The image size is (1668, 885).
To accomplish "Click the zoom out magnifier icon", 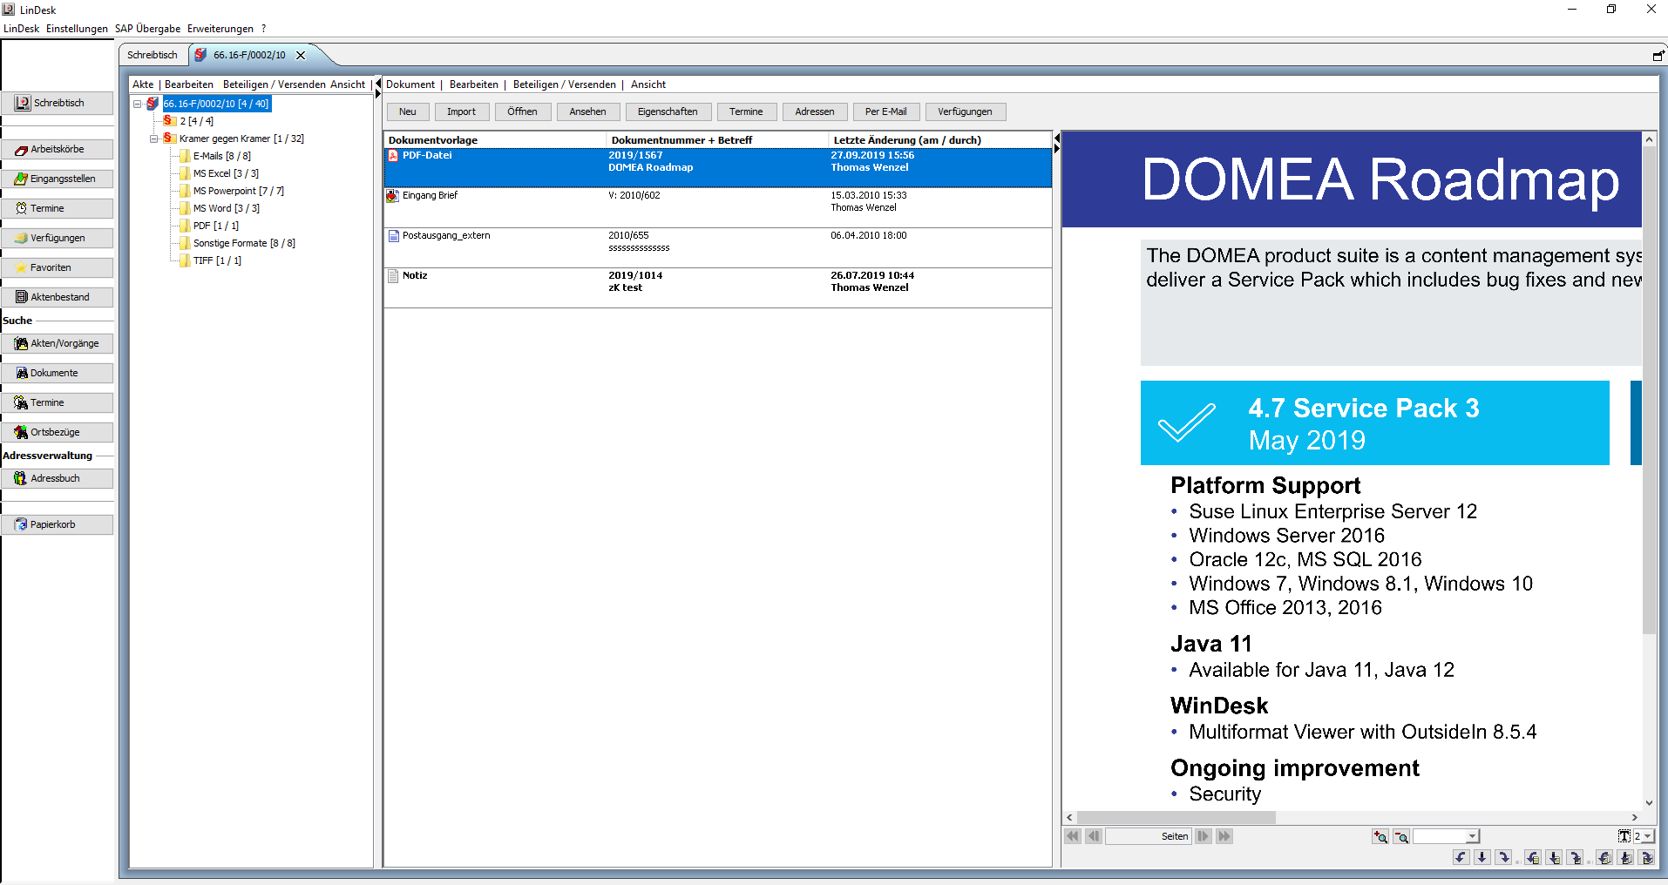I will tap(1401, 836).
